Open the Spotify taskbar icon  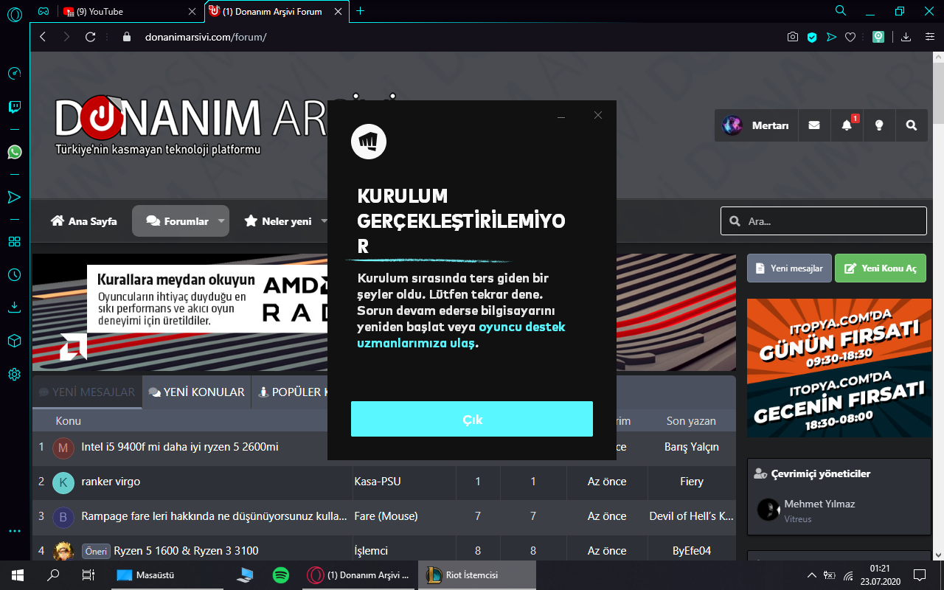click(281, 575)
